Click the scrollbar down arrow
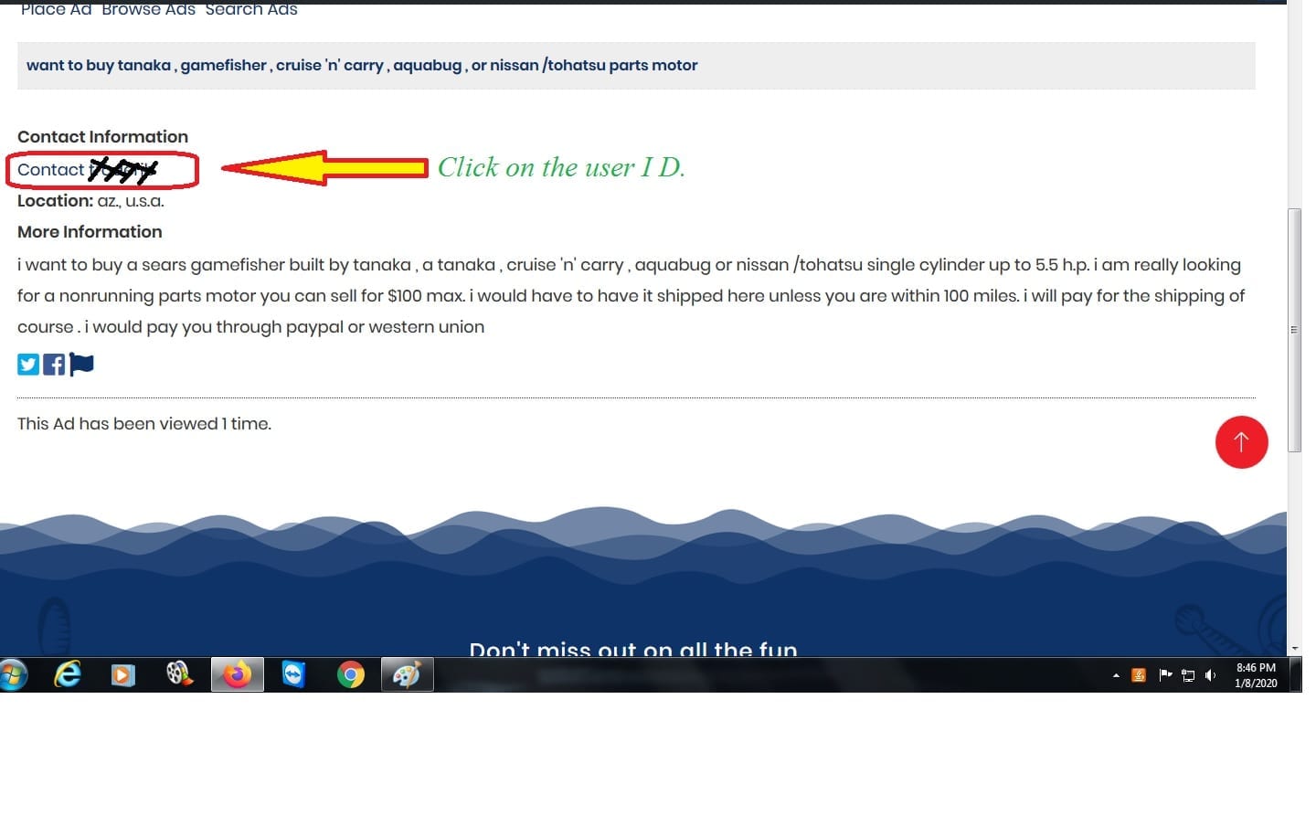 pos(1294,649)
